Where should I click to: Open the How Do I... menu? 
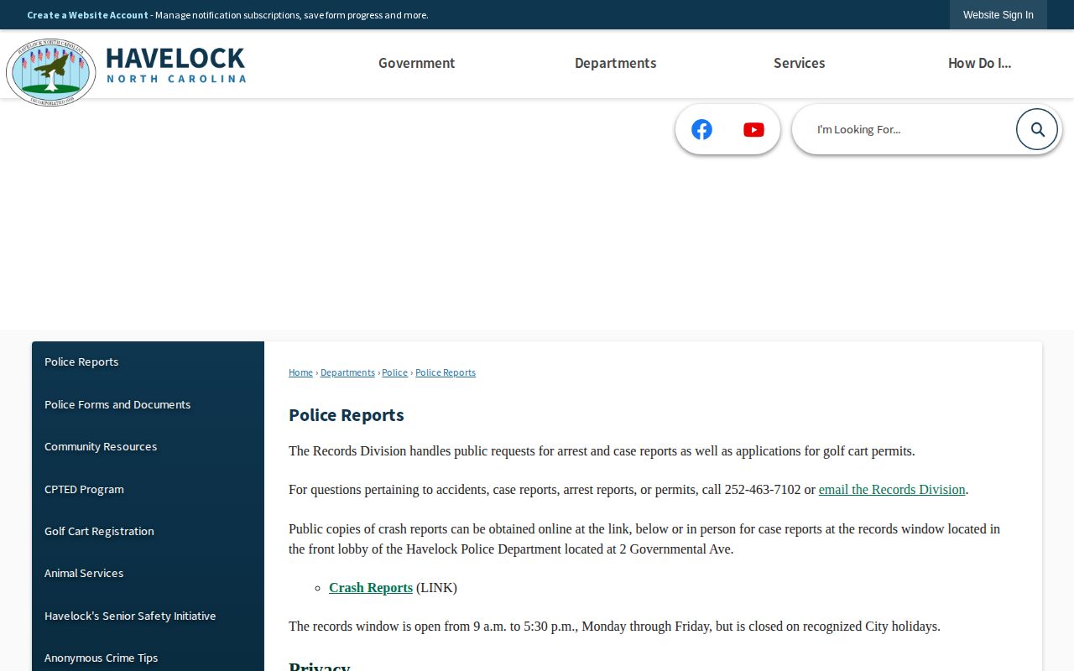coord(979,63)
